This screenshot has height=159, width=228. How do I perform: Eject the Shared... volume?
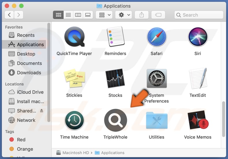[42, 111]
